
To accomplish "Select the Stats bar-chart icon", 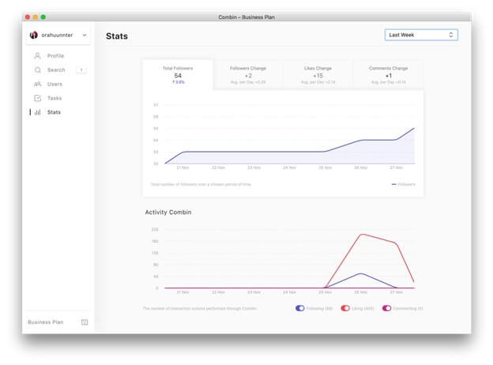I will pyautogui.click(x=37, y=112).
